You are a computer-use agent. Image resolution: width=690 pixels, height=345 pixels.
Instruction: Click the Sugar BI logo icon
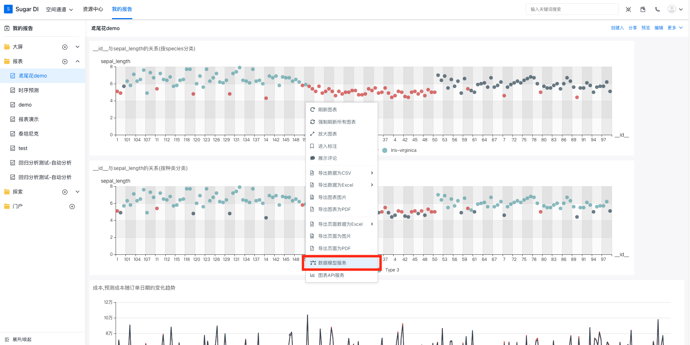(x=8, y=9)
